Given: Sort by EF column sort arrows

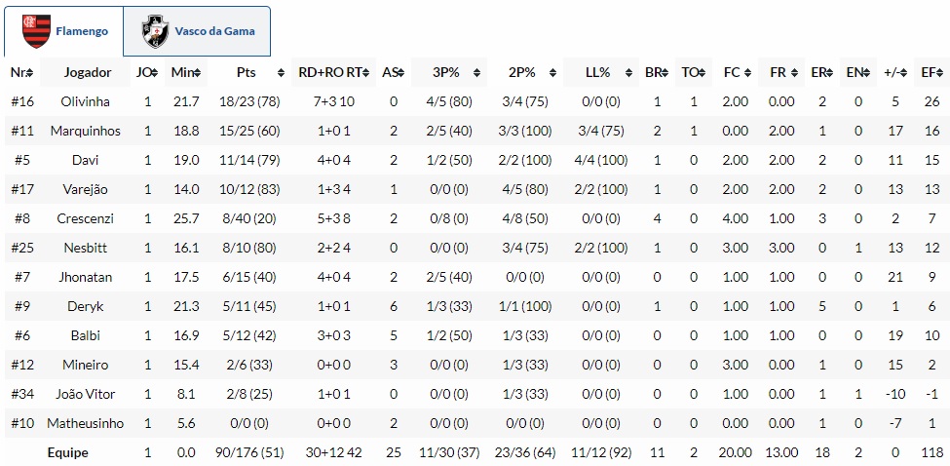Looking at the screenshot, I should [x=941, y=73].
